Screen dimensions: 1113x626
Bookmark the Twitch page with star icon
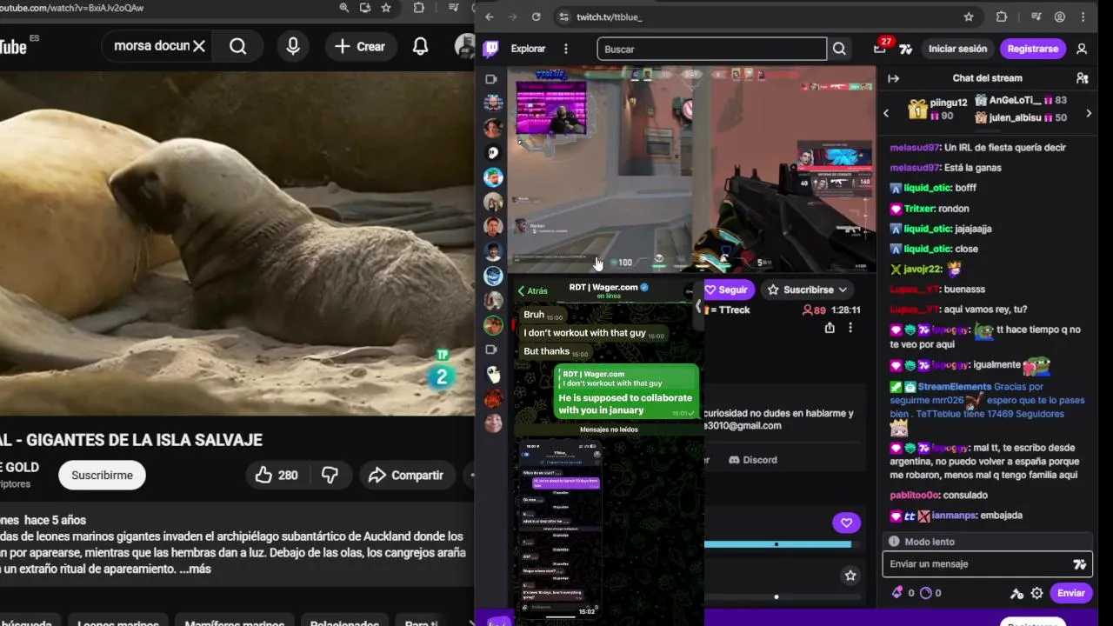(x=969, y=17)
